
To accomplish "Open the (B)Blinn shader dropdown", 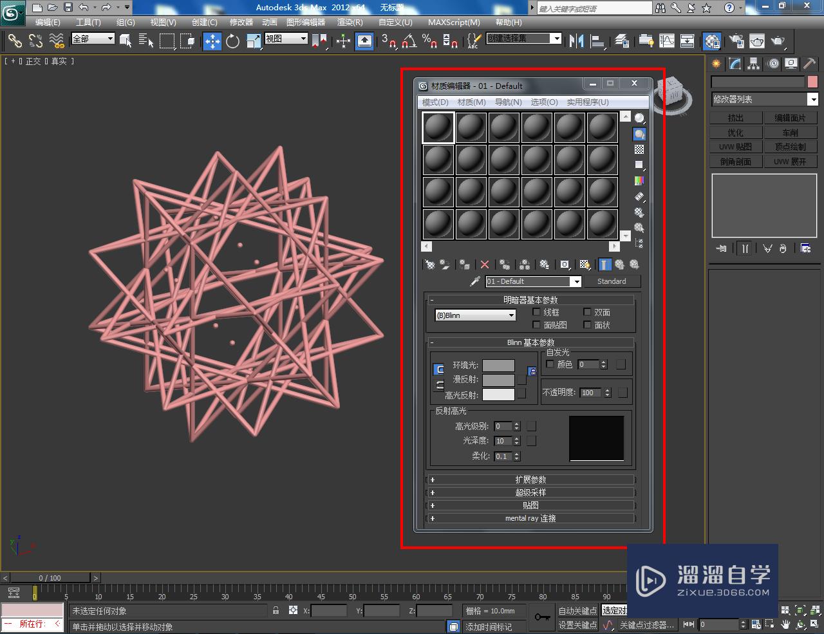I will click(476, 315).
